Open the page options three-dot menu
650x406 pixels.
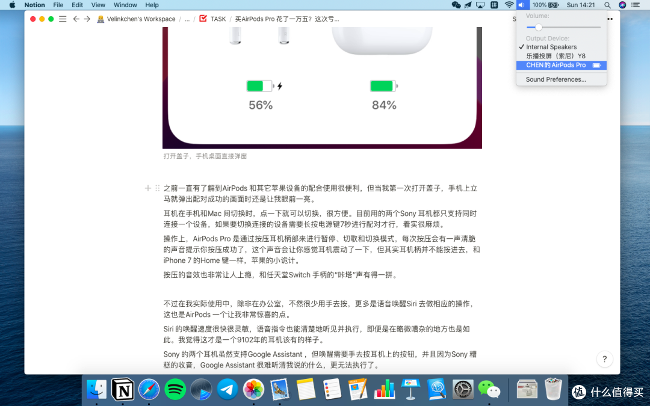(x=610, y=19)
